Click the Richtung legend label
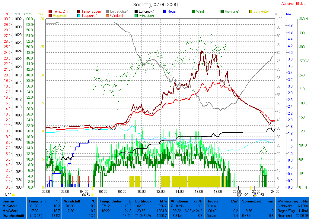 232,11
